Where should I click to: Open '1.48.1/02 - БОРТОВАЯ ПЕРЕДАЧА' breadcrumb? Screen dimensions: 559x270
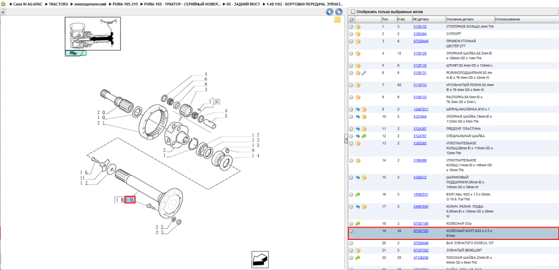pyautogui.click(x=305, y=4)
